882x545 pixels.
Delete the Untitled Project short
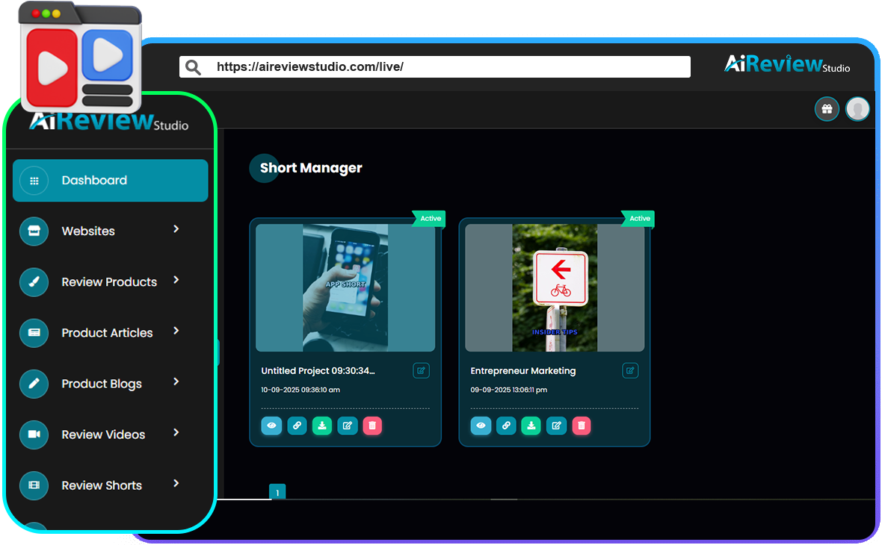point(372,426)
